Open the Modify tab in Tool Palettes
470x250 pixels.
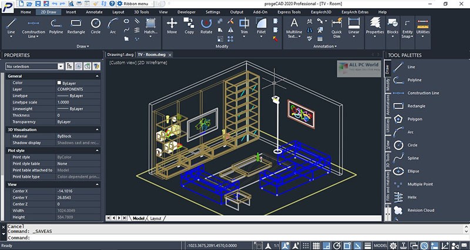coord(388,84)
